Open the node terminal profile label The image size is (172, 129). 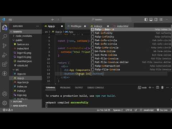(142, 87)
